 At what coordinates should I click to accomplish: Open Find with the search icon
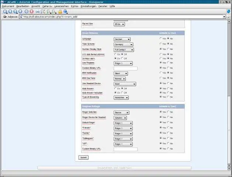tap(43, 11)
